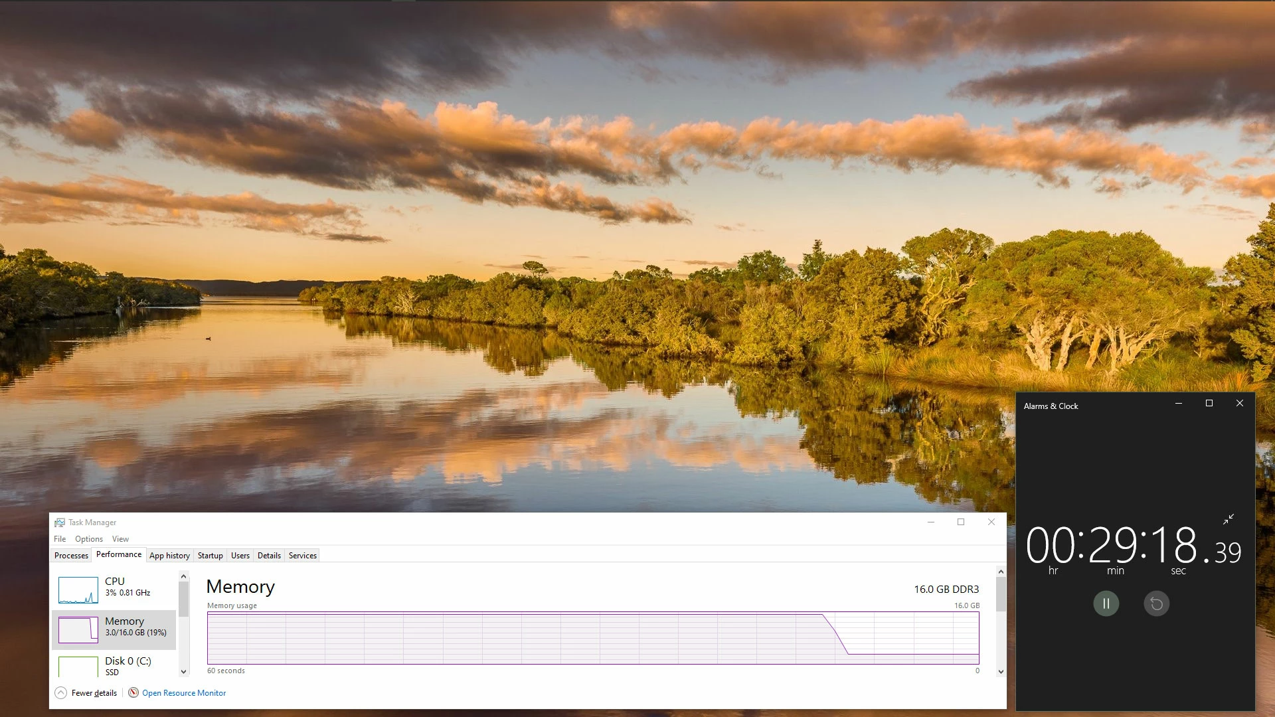Open the View menu
This screenshot has height=717, width=1275.
click(120, 539)
